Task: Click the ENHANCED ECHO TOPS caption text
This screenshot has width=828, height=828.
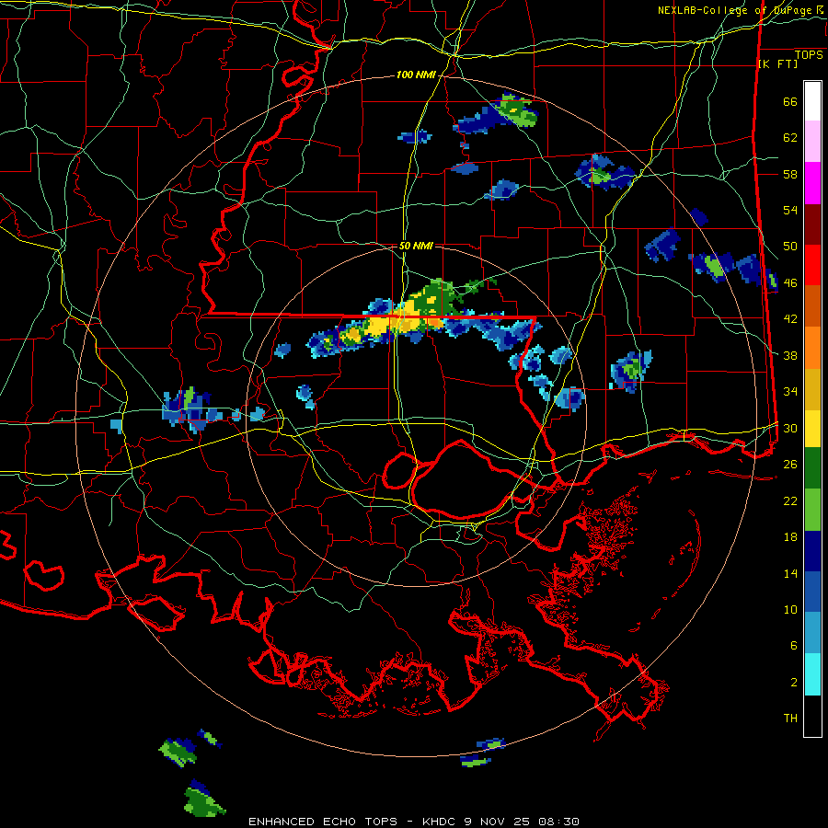Action: [x=323, y=822]
